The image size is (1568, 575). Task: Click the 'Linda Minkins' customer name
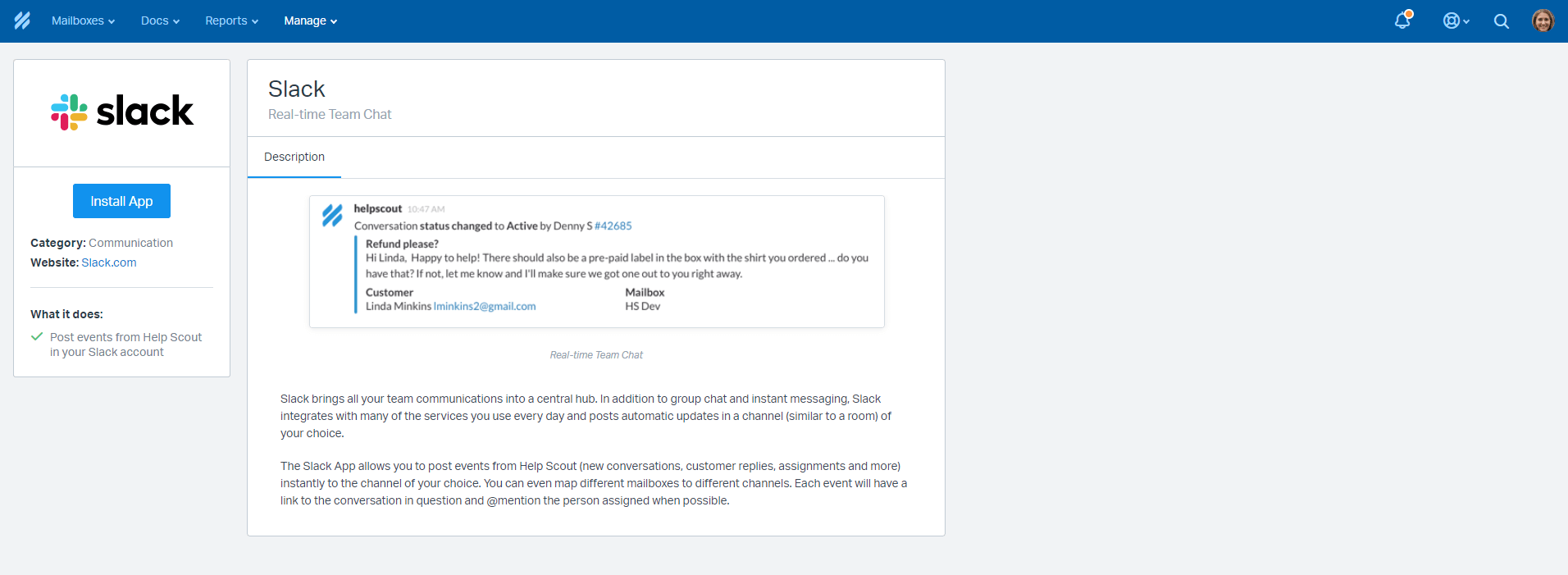399,306
